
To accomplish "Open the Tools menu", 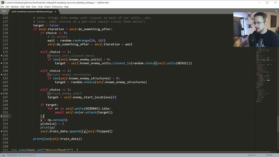I will pyautogui.click(x=41, y=7).
